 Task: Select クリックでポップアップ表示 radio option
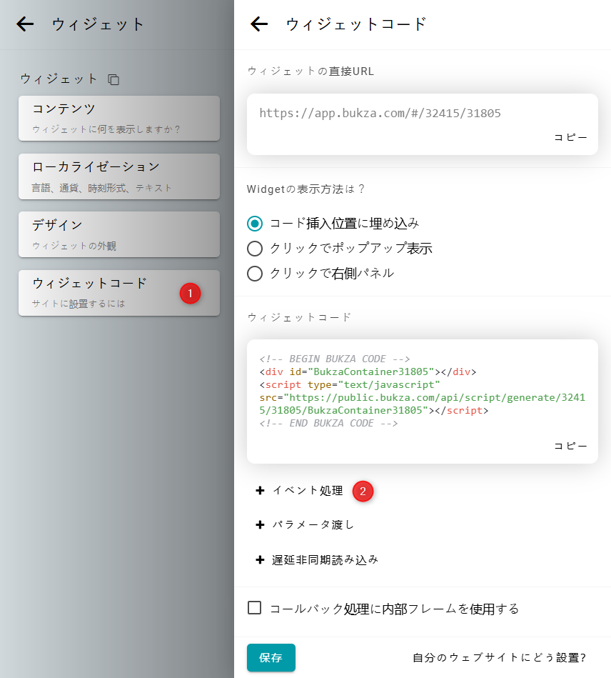[x=255, y=249]
